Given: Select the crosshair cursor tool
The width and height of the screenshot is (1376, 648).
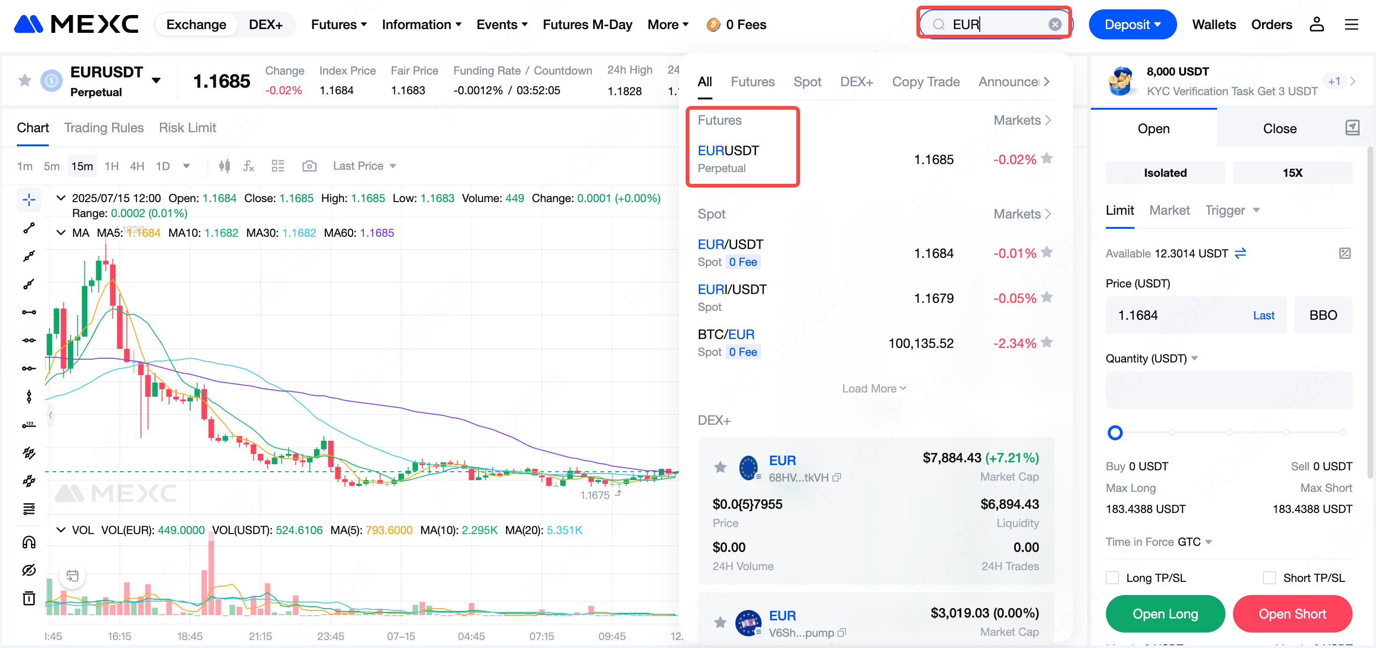Looking at the screenshot, I should point(29,200).
